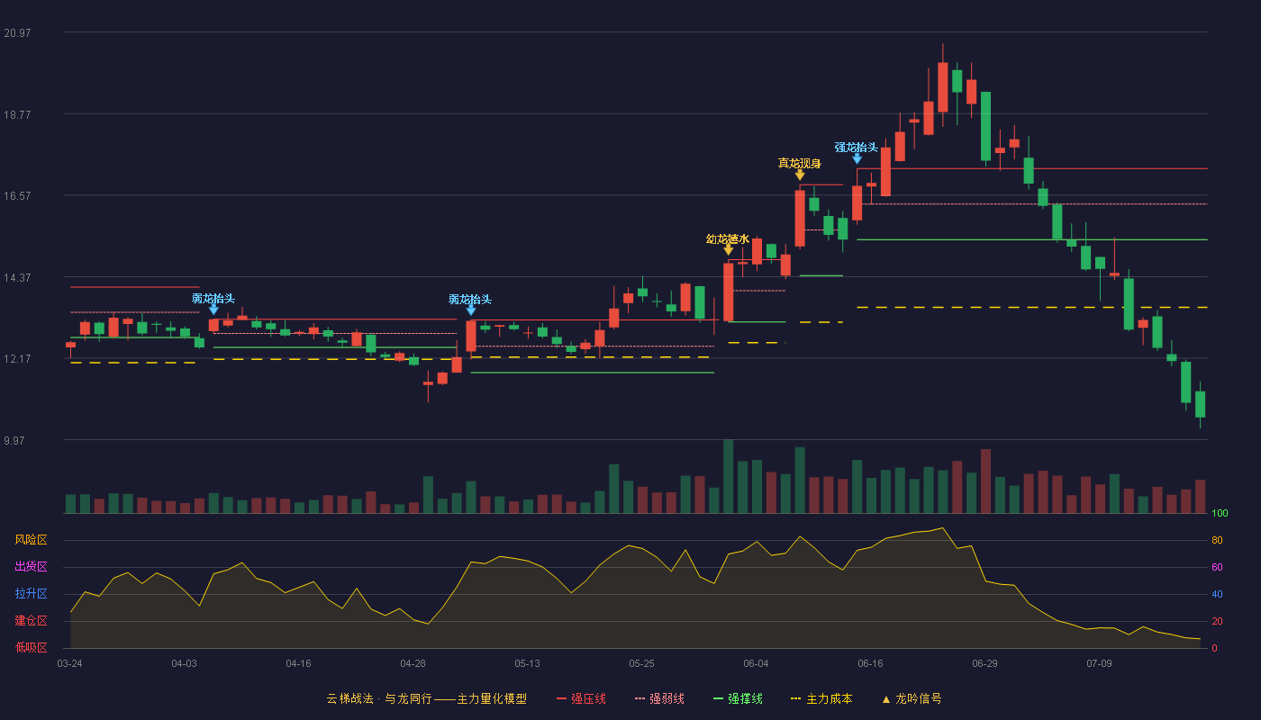Click the 20.97 price axis label

coord(17,33)
